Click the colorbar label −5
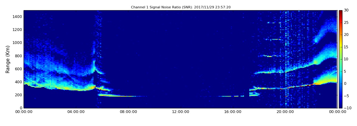 point(346,96)
